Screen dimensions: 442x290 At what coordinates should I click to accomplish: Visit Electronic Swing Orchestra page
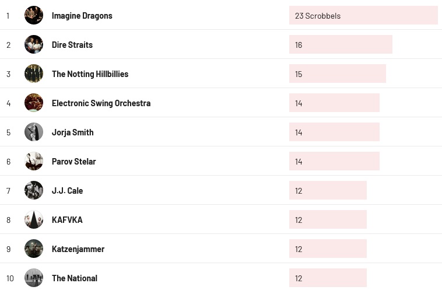[101, 103]
